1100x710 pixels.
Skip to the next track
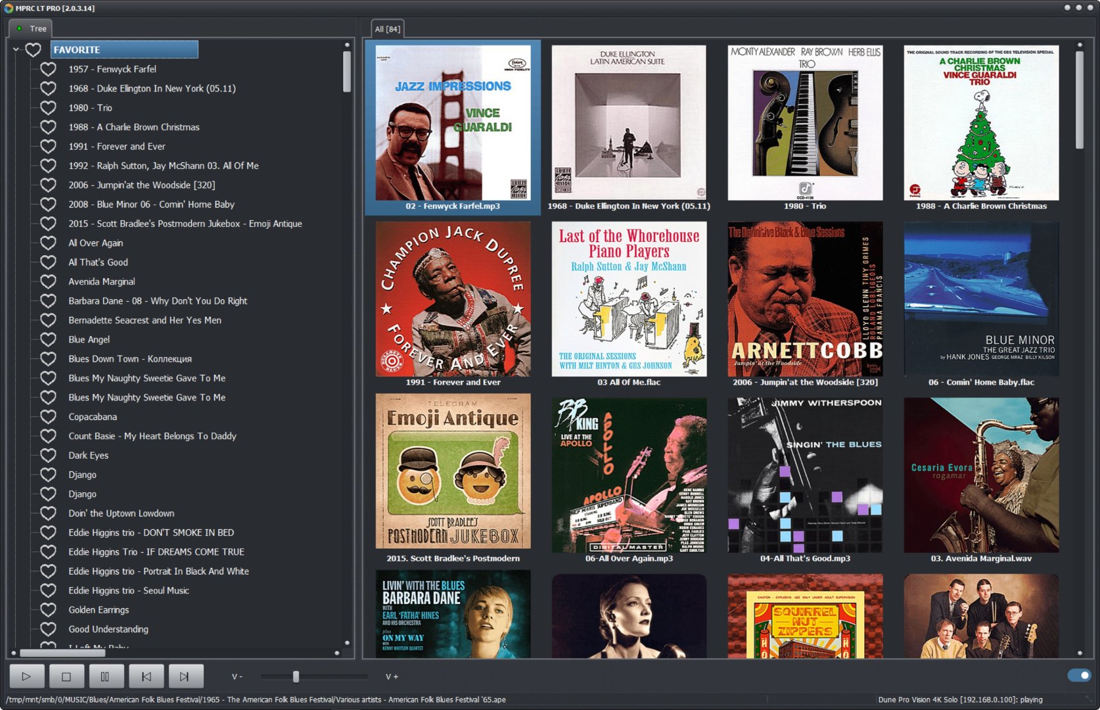(185, 676)
